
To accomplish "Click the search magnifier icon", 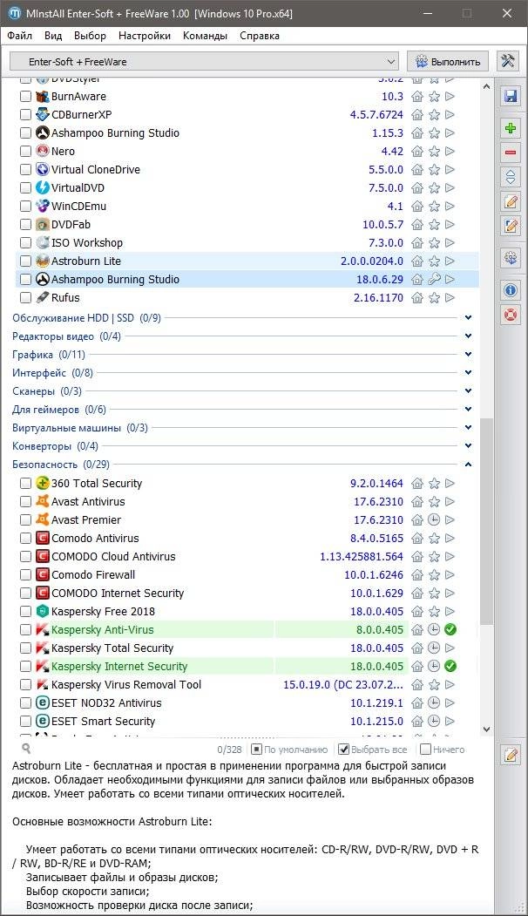I will click(x=25, y=749).
